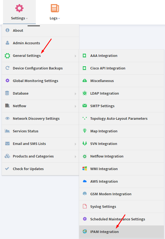The image size is (165, 239).
Task: Expand the Email and SMS Lists arrow
Action: tap(75, 144)
